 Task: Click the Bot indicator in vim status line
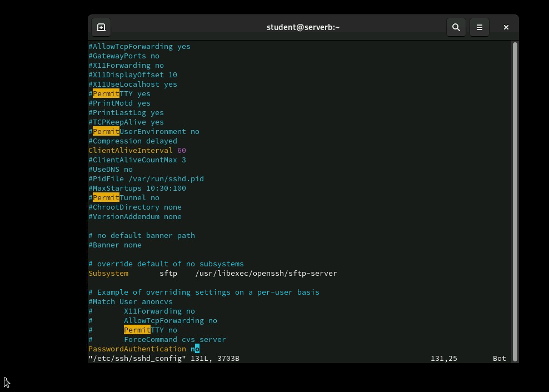[x=498, y=358]
